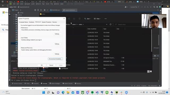The height and width of the screenshot is (95, 170).
Task: Select the requirements.txt editor tab
Action: 70,10
